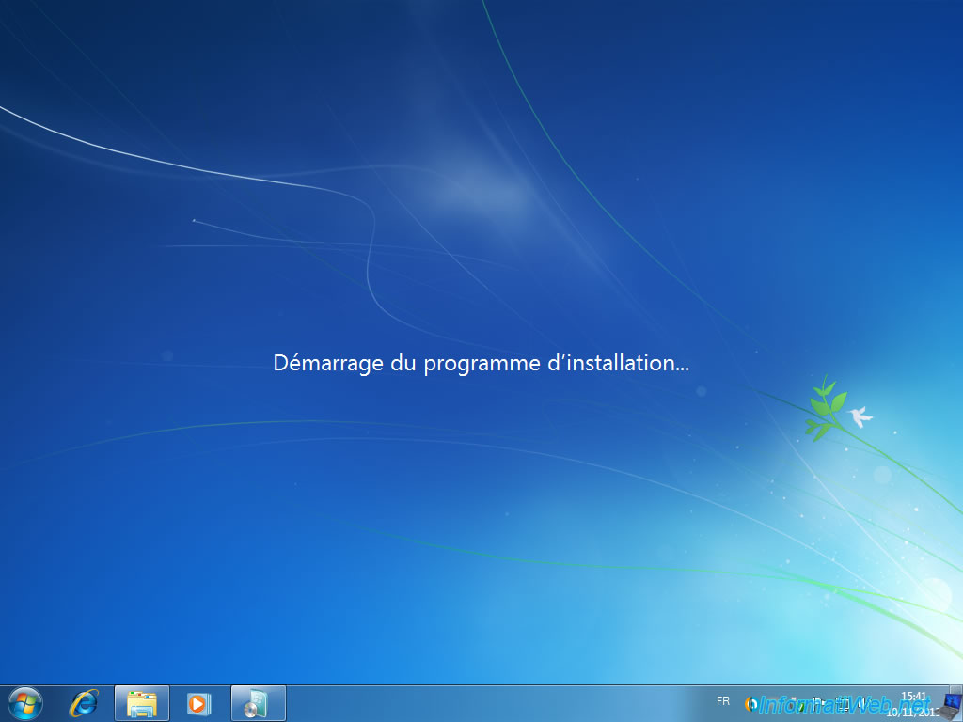This screenshot has height=722, width=963.
Task: Select the running installation program taskbar button
Action: (259, 703)
